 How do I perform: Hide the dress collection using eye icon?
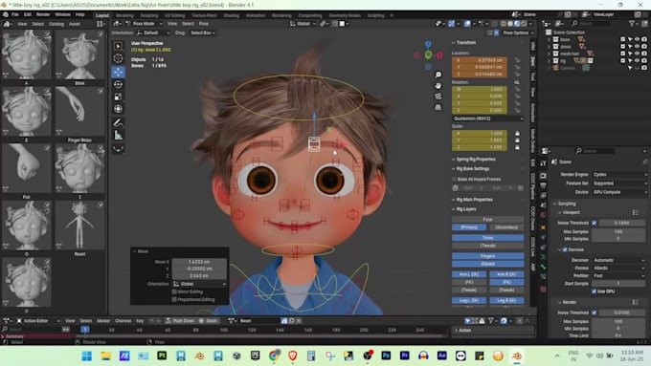click(637, 47)
